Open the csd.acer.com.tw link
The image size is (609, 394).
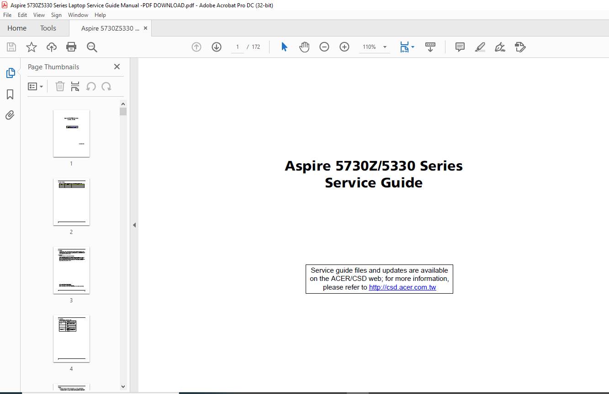pos(402,287)
